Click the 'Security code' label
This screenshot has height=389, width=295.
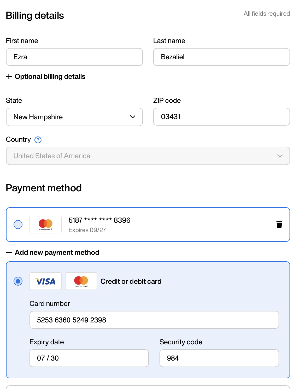click(181, 342)
